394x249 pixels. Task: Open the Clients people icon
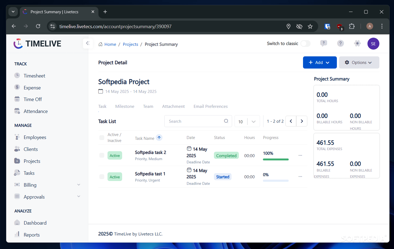pos(17,149)
